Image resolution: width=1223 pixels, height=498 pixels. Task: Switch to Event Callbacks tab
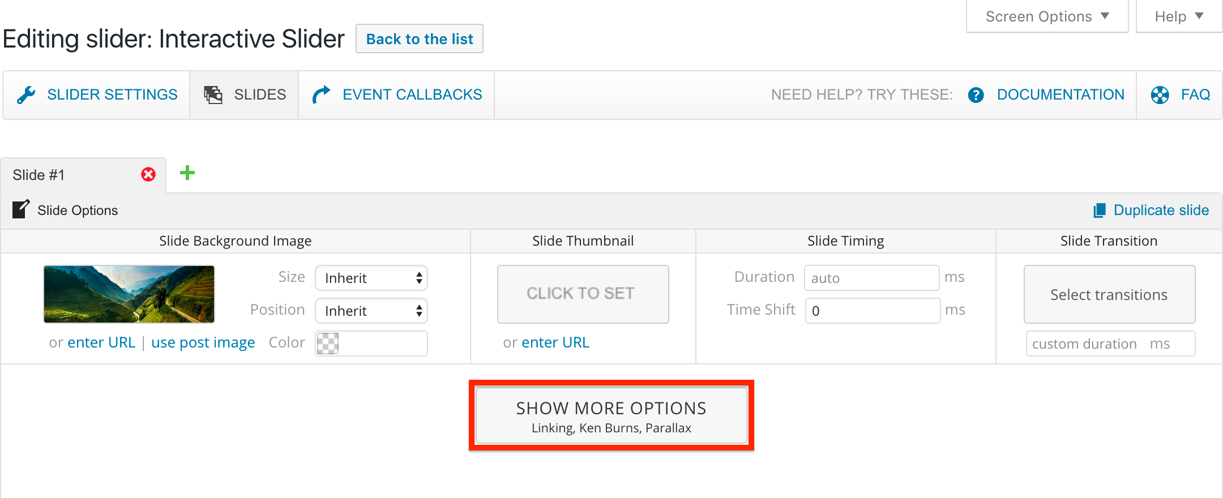(x=396, y=95)
